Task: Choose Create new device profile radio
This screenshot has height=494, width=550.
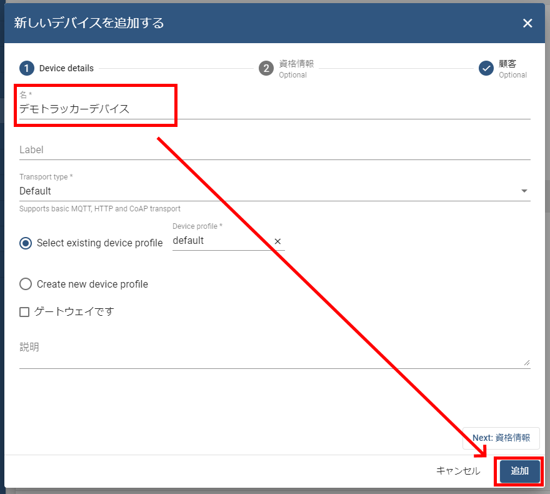Action: [x=26, y=284]
